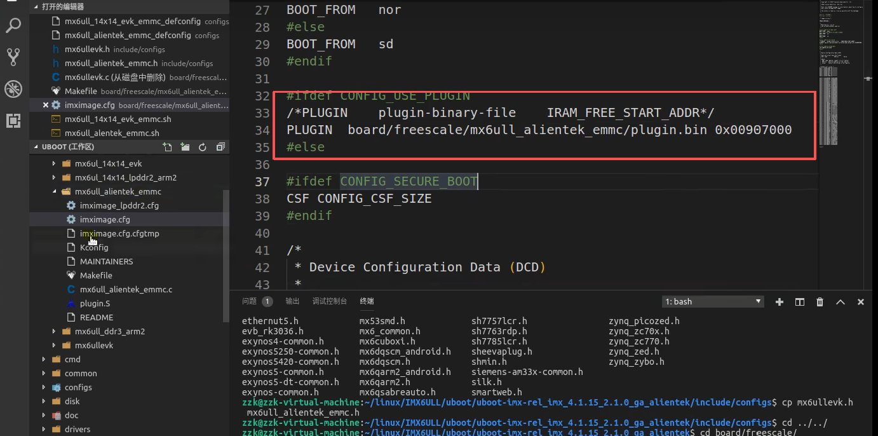Open mx6ull_alientek_emmc.c source file
Image resolution: width=878 pixels, height=436 pixels.
point(126,289)
